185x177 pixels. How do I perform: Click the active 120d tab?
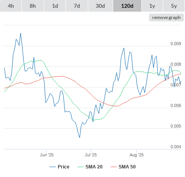click(127, 6)
